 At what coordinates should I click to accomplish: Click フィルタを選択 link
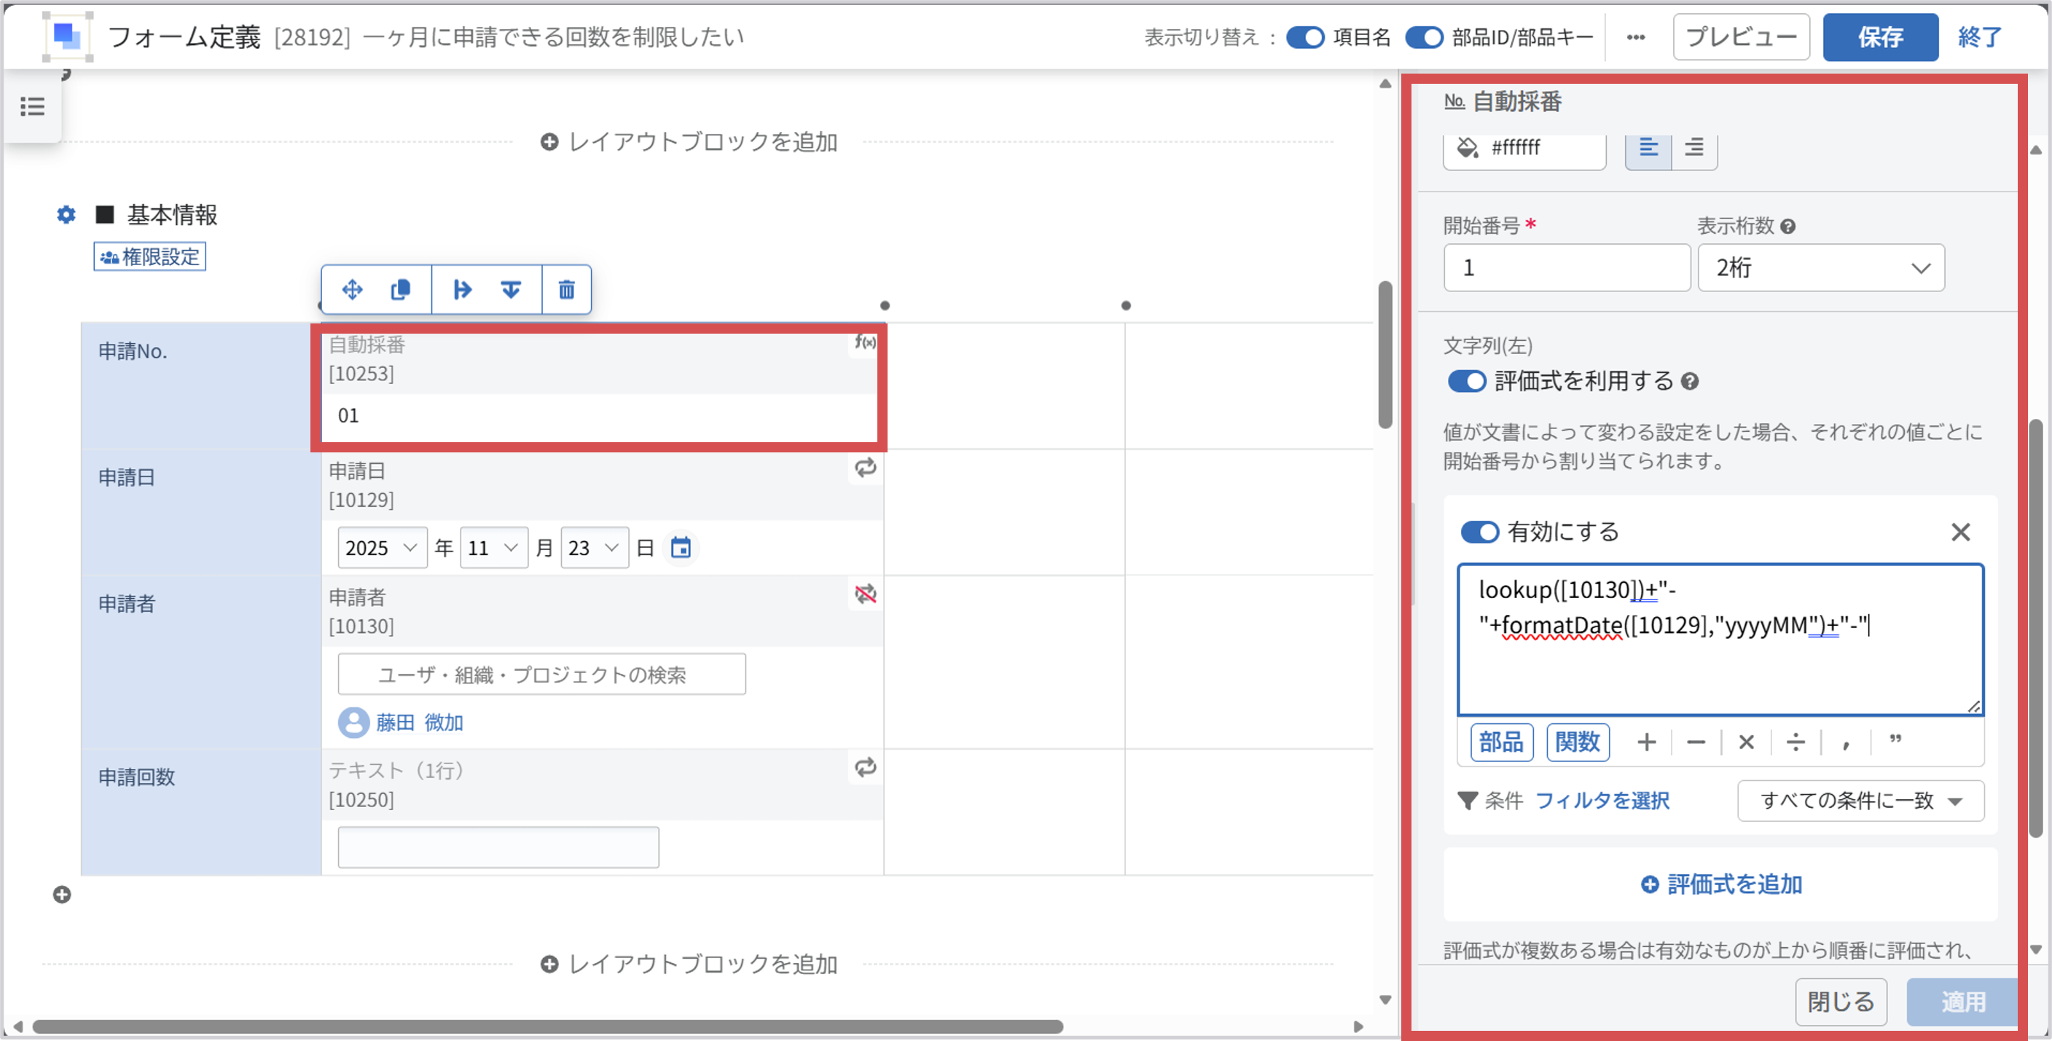(x=1602, y=801)
